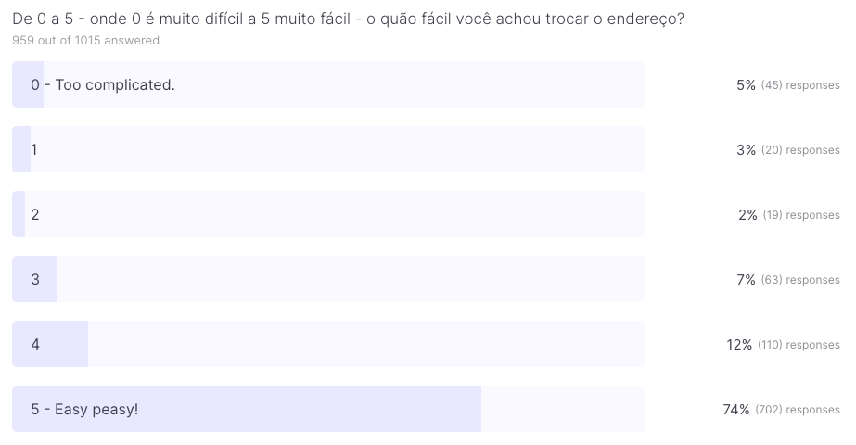Click the 12% percentage value
Image resolution: width=856 pixels, height=445 pixels.
coord(739,345)
